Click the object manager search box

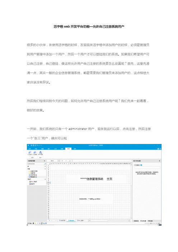36,164
